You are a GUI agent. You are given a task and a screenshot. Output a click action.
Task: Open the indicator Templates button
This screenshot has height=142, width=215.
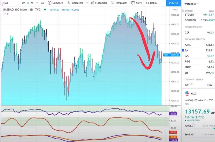coord(119,3)
